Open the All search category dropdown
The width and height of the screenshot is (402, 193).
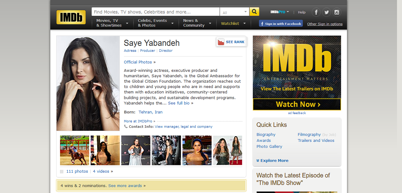click(234, 12)
